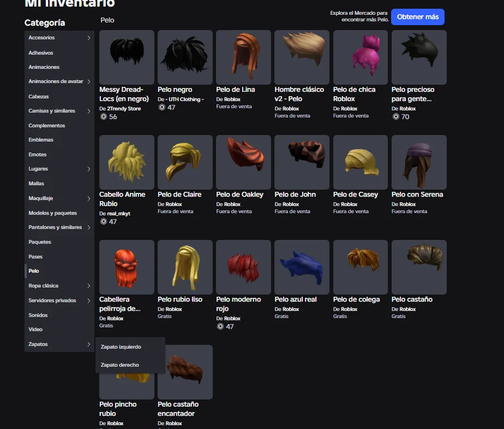Click the Pelo azul real hair thumbnail
Viewport: 504px width, 429px height.
pyautogui.click(x=302, y=267)
